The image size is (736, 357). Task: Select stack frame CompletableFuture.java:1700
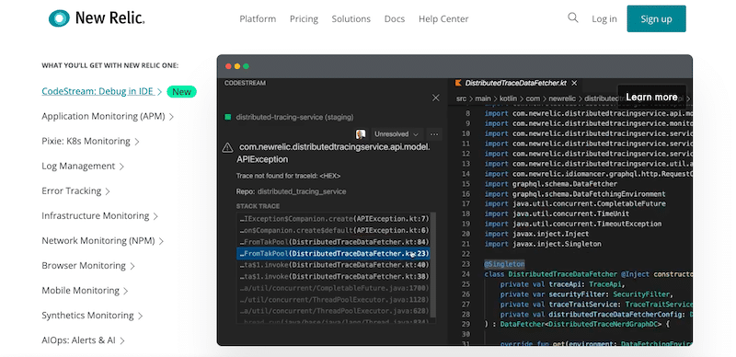click(x=334, y=288)
